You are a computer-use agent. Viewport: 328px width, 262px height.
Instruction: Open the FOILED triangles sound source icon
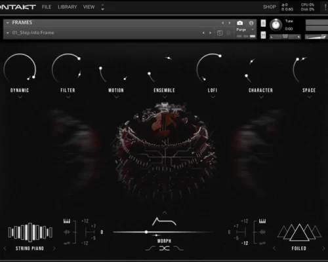[299, 233]
